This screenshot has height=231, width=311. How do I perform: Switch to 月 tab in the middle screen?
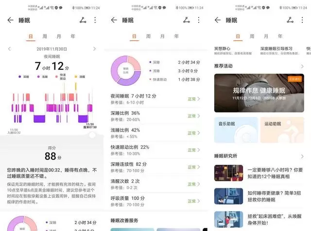(162, 37)
